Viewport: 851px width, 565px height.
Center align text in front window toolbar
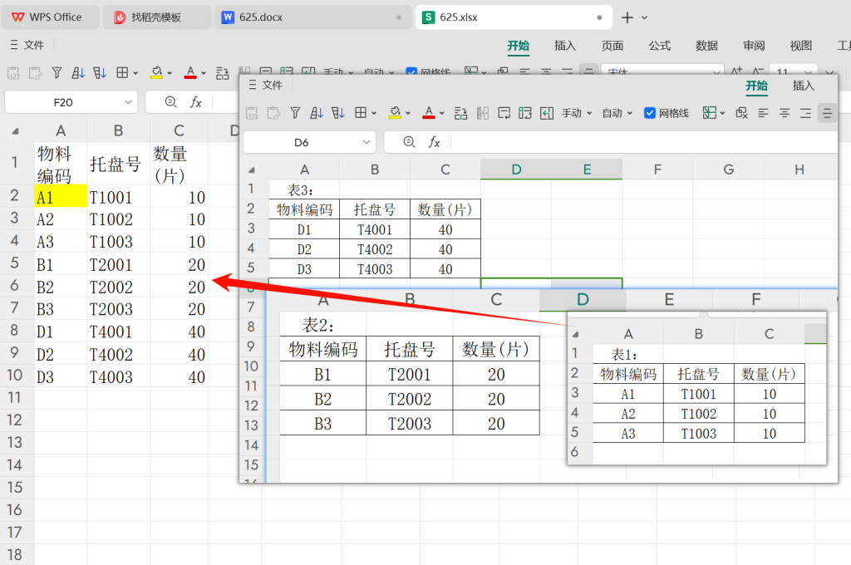pyautogui.click(x=785, y=113)
